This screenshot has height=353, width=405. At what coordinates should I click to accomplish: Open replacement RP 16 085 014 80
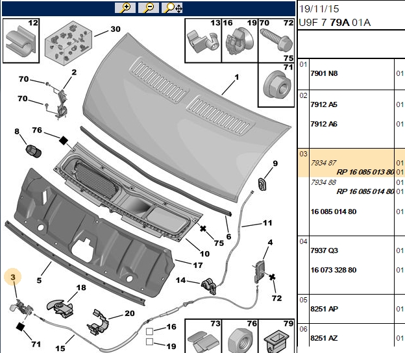365,191
